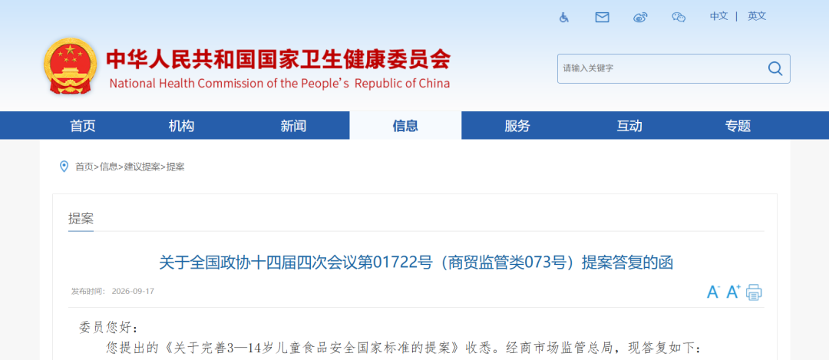The image size is (829, 360).
Task: Go to 提案 in breadcrumb
Action: [x=176, y=167]
